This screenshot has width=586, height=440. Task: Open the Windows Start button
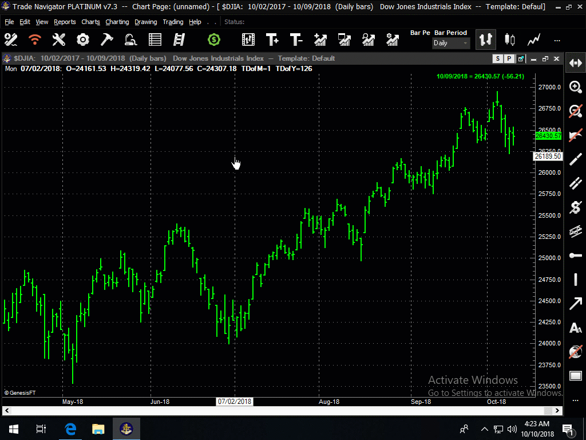(14, 429)
